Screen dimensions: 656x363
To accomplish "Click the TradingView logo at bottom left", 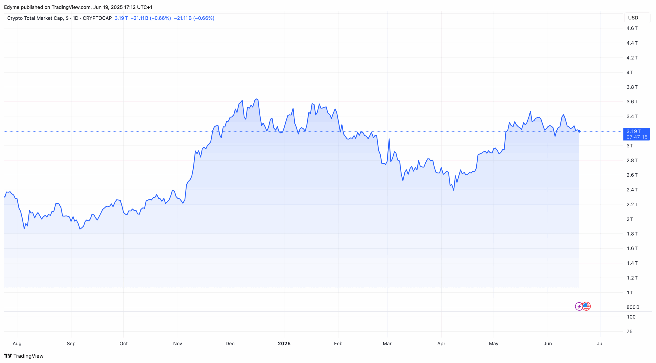I will (x=24, y=356).
